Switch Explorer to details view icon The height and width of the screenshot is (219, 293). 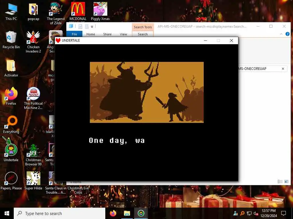click(x=280, y=181)
